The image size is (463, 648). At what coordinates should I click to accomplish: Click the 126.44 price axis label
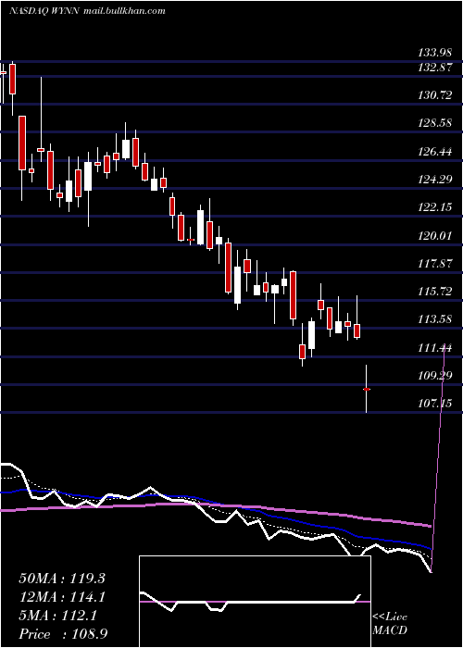point(435,151)
